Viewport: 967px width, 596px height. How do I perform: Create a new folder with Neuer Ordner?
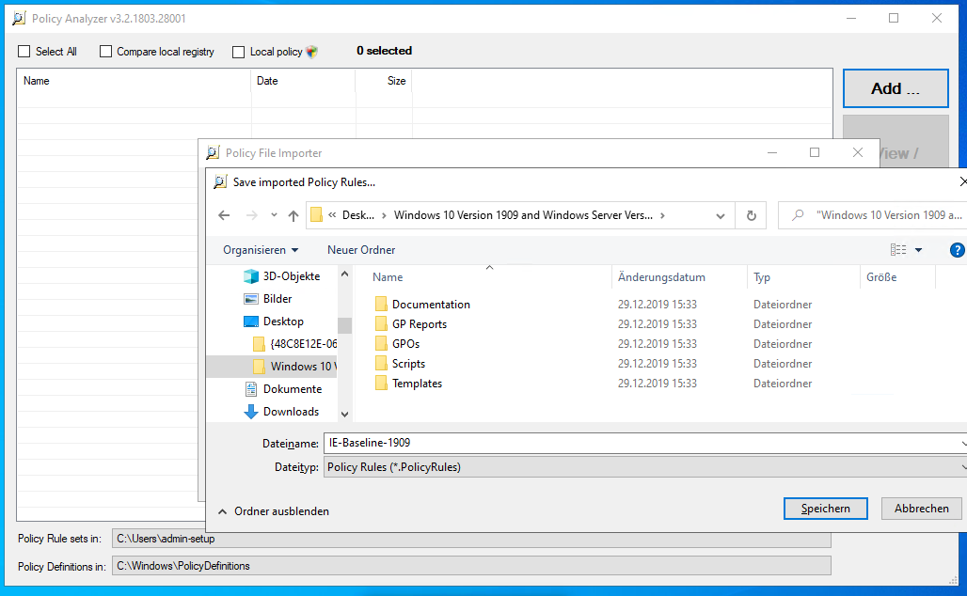[361, 250]
